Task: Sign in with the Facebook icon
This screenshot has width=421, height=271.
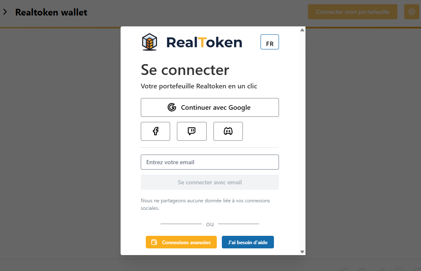Action: coord(155,132)
